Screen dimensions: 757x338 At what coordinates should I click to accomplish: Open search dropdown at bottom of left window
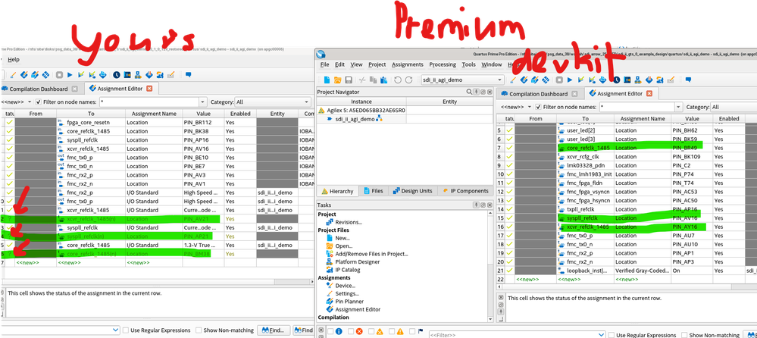[x=115, y=330]
